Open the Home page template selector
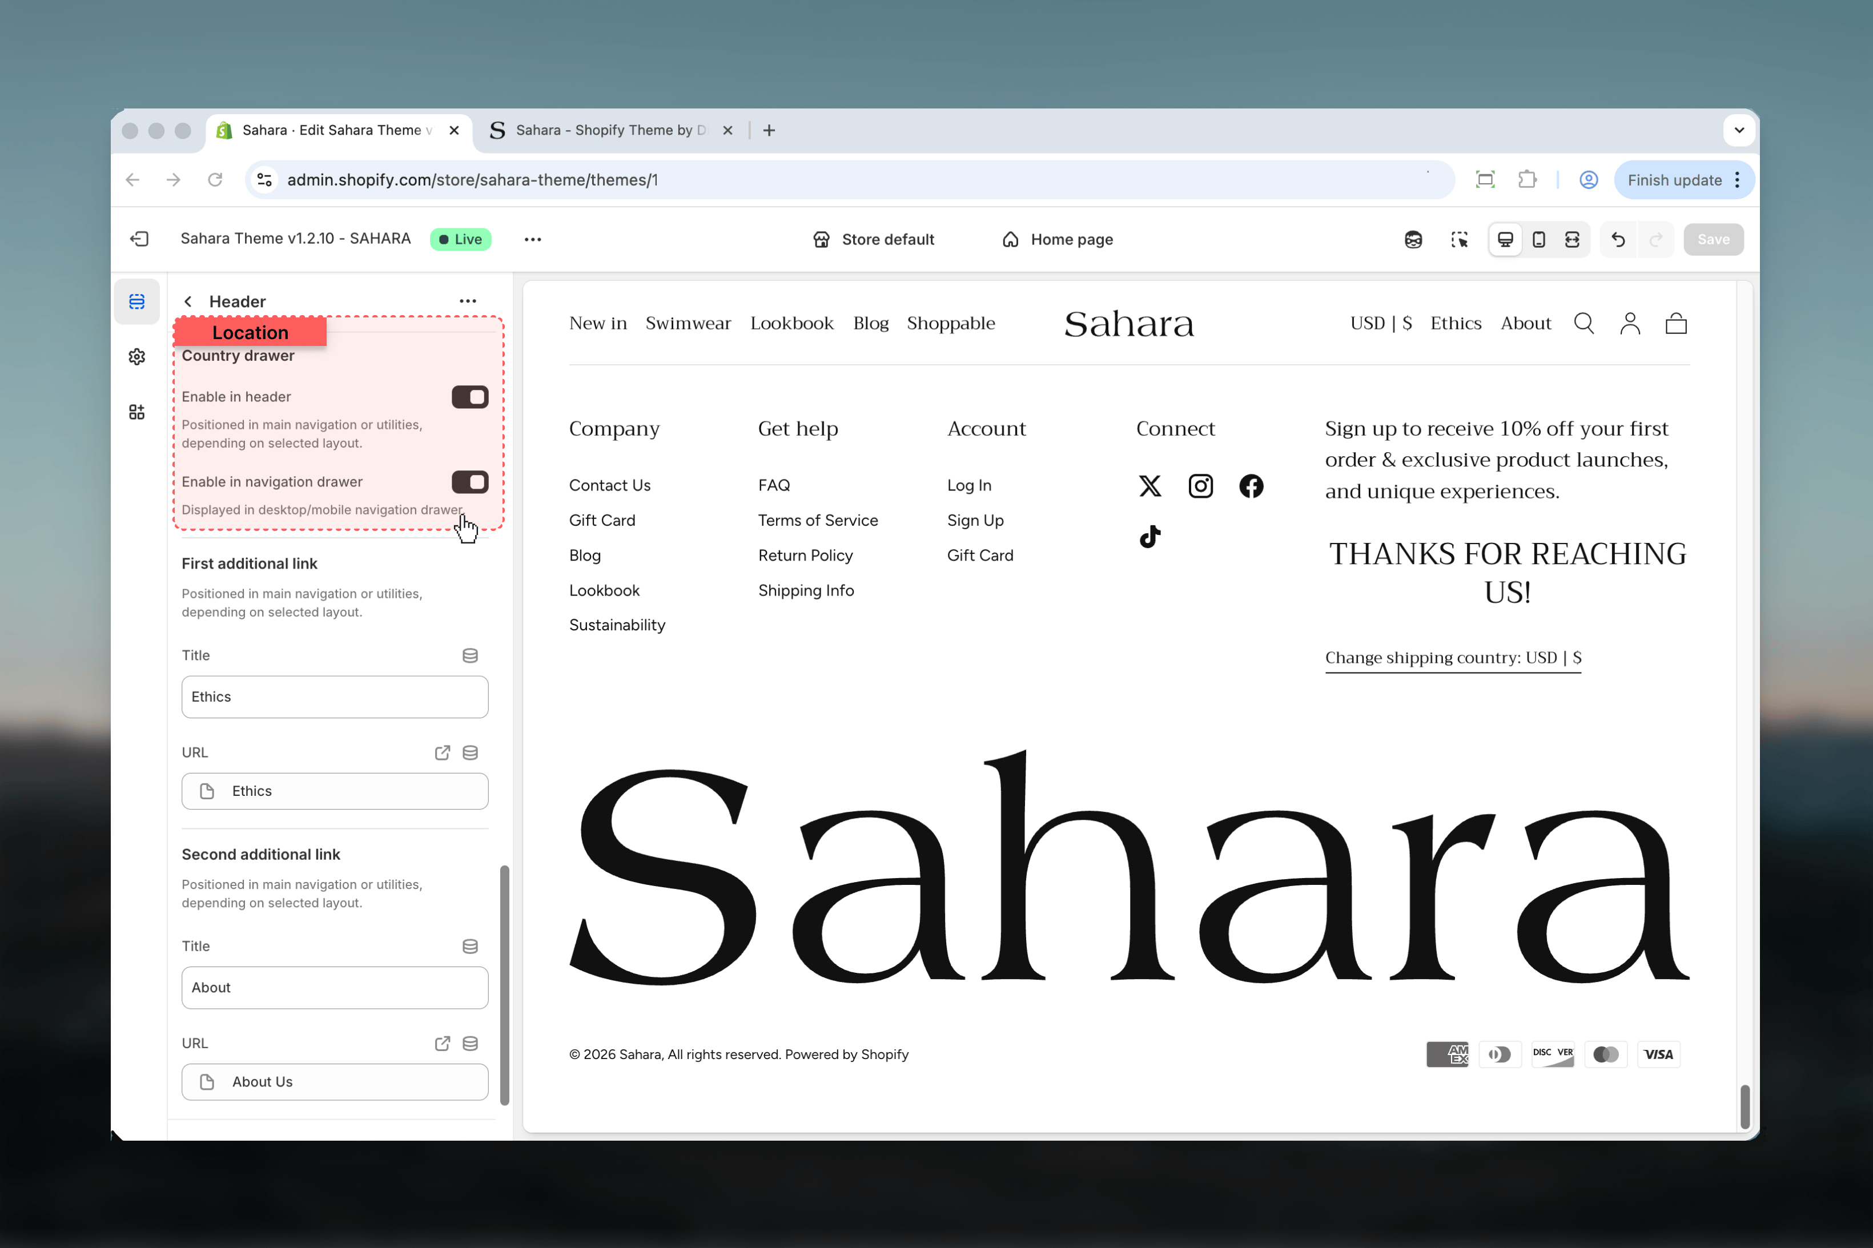This screenshot has height=1248, width=1873. 1057,240
